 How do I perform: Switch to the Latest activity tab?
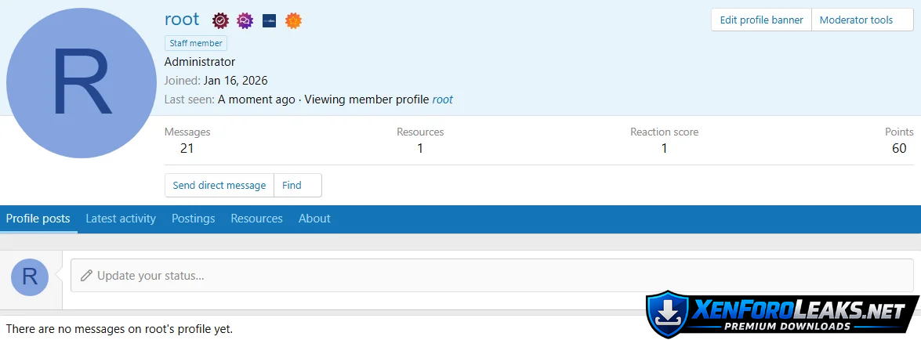tap(121, 219)
